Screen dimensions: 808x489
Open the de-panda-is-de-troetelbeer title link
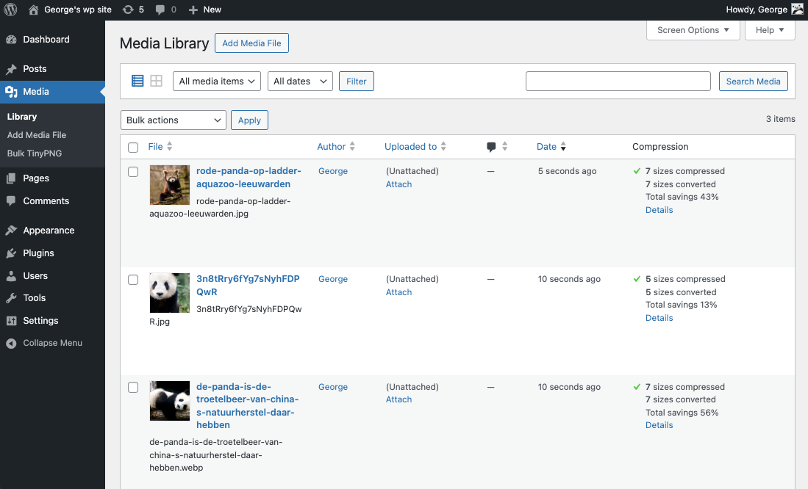[247, 405]
